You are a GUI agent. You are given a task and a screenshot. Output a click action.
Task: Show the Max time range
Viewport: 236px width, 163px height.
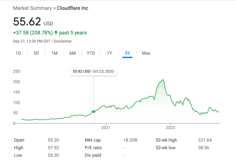pos(146,53)
